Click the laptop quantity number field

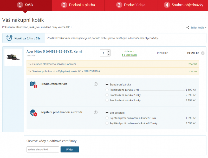[x=103, y=53]
